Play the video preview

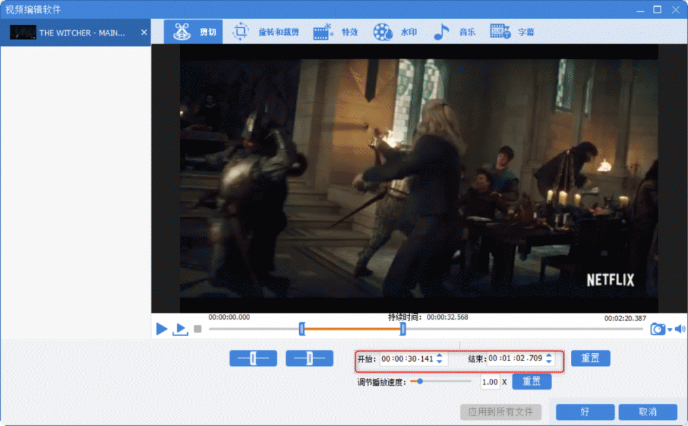(x=162, y=328)
